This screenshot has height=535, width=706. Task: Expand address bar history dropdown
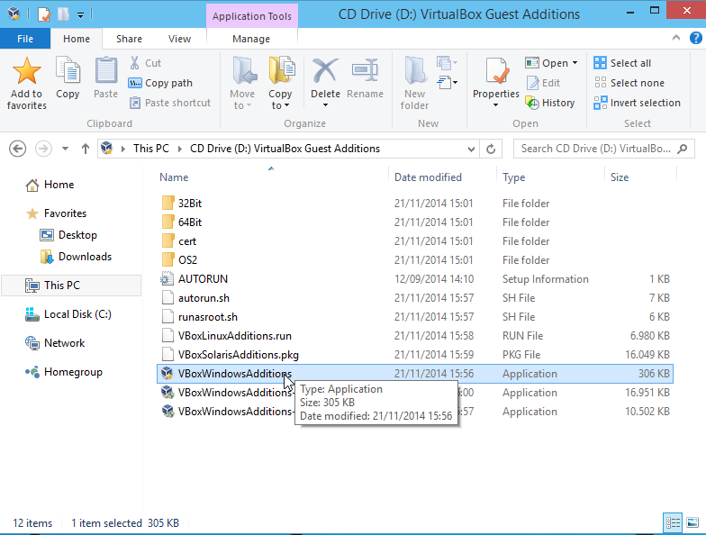(x=471, y=150)
